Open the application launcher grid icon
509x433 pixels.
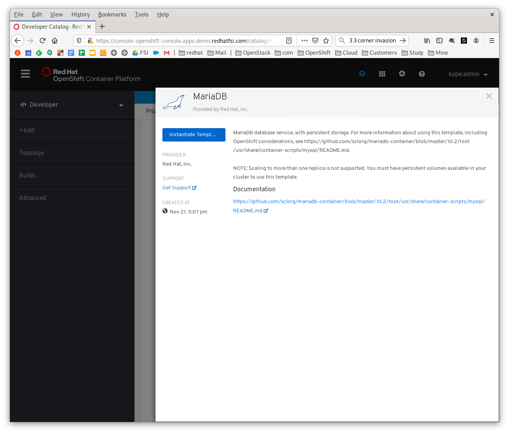tap(382, 73)
